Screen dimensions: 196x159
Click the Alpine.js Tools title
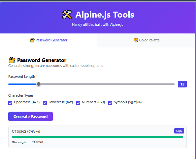click(x=105, y=15)
